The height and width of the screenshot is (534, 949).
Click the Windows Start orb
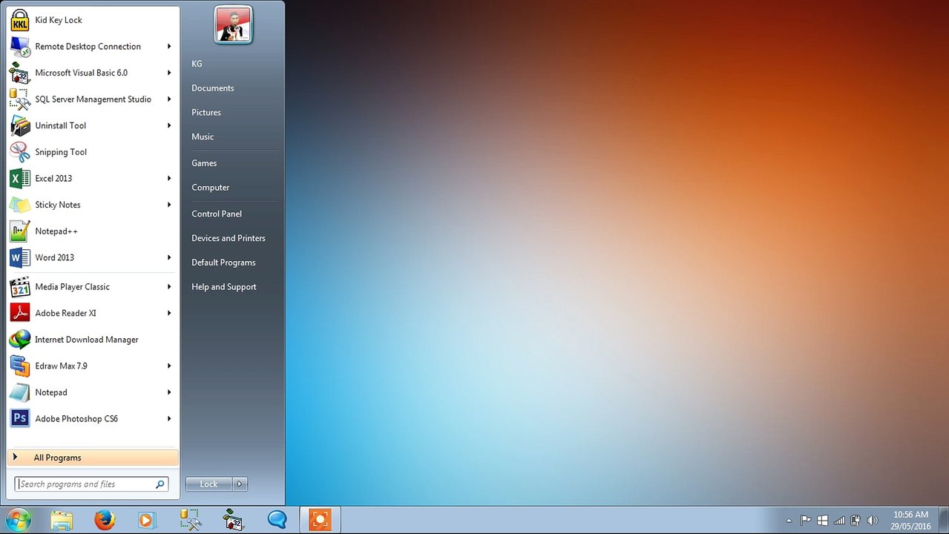click(x=18, y=520)
